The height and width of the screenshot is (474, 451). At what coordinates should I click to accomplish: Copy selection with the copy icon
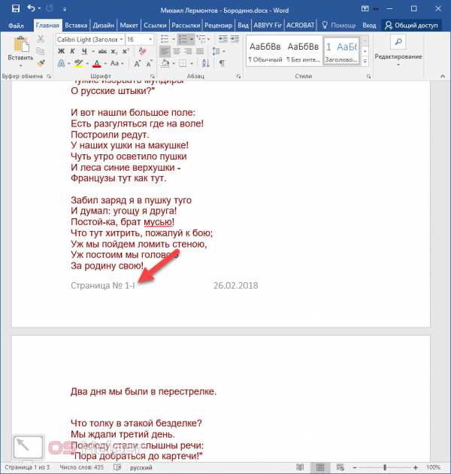click(41, 51)
